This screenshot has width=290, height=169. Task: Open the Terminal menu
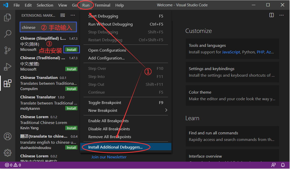click(102, 5)
